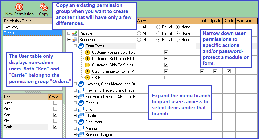Select the None radio button for Receivables
This screenshot has height=139, width=259.
click(178, 40)
